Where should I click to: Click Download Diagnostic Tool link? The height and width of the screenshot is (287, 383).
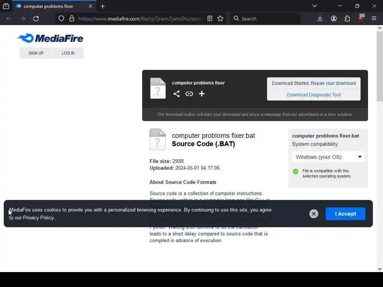[x=314, y=95]
